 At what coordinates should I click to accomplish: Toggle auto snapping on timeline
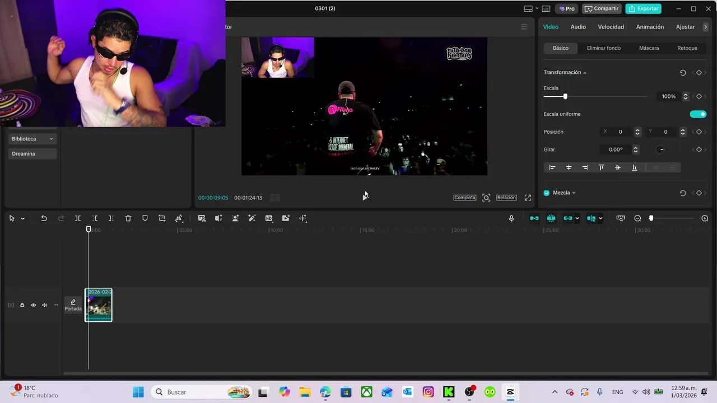[x=551, y=218]
